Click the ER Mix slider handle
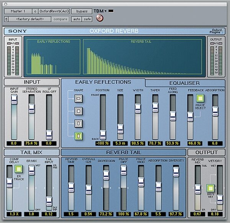Viewport: 230px width, 223px height. coord(31,170)
